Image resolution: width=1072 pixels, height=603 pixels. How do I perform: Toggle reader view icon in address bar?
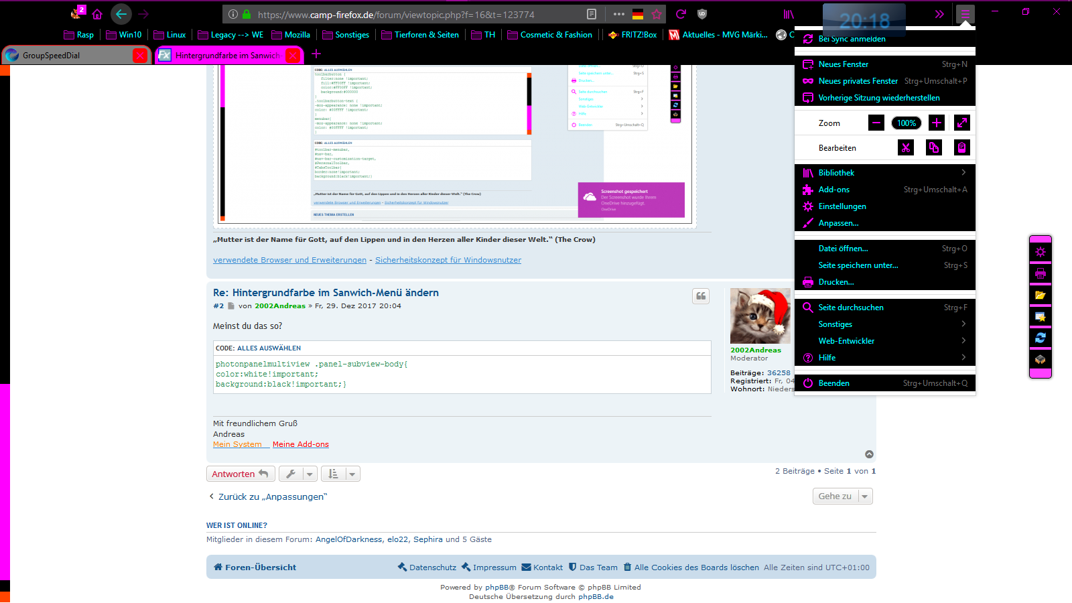pos(592,14)
